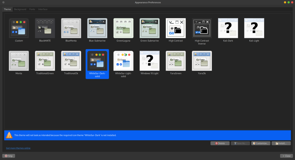Choose the BlueMenta theme

point(71,28)
